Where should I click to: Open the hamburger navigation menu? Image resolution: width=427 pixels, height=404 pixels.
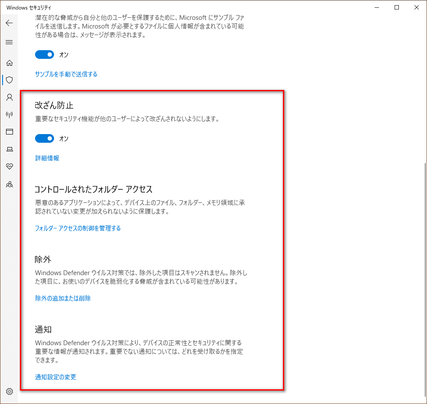point(9,42)
